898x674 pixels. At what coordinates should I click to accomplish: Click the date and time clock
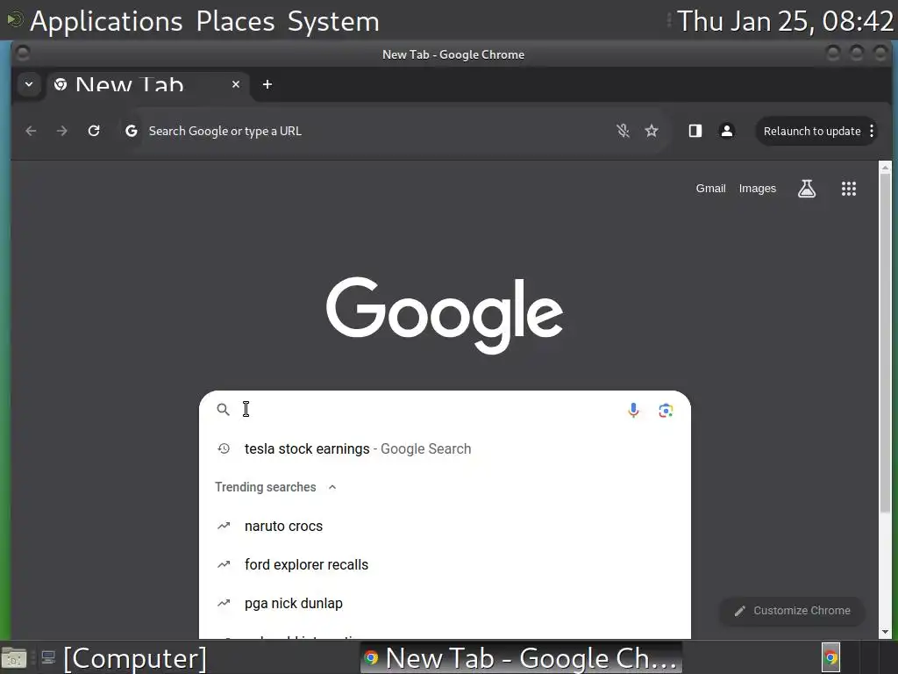(x=785, y=21)
